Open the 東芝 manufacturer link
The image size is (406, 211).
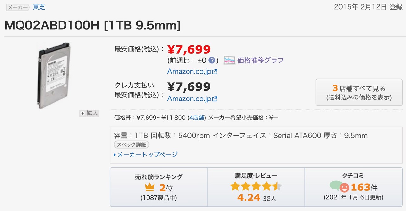point(39,7)
